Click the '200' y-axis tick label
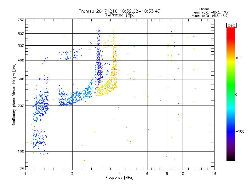 [x=21, y=106]
